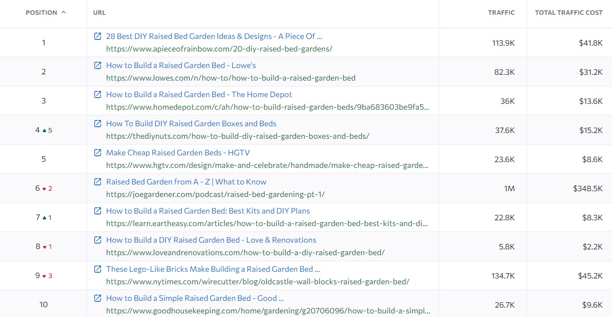Sort by the Traffic column header

501,13
